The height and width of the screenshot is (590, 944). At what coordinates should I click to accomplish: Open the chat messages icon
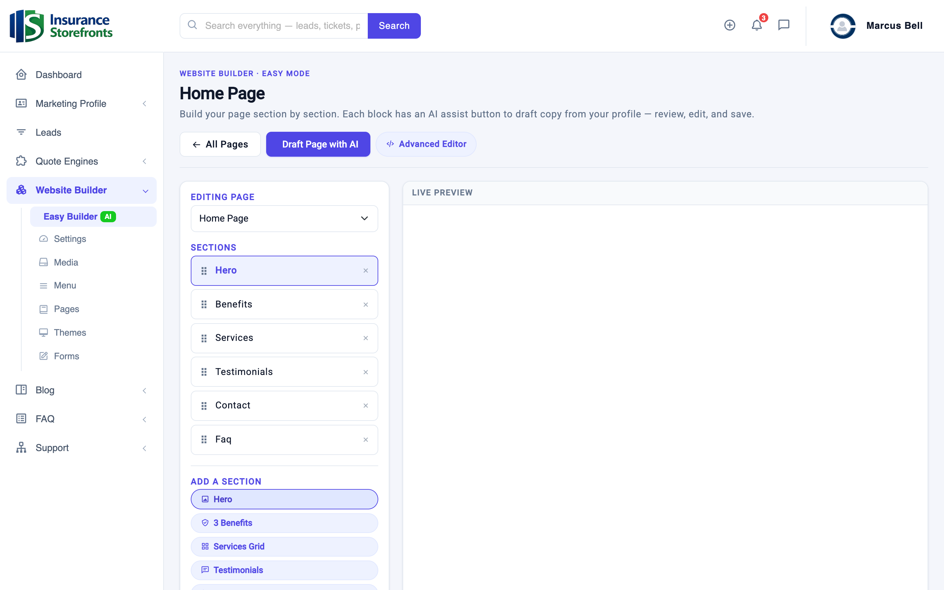784,25
